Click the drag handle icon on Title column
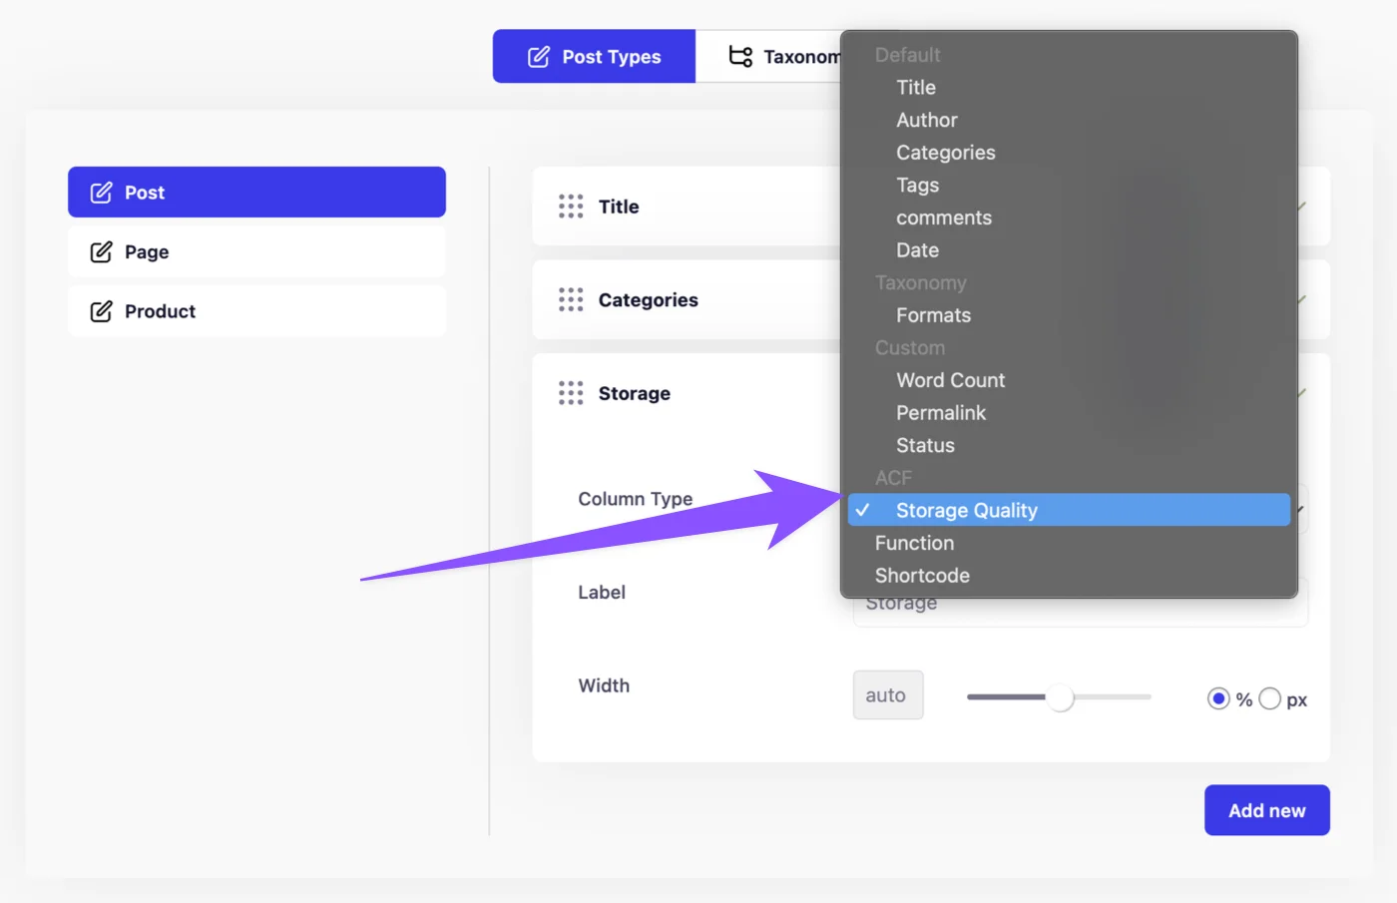The image size is (1397, 903). coord(571,207)
